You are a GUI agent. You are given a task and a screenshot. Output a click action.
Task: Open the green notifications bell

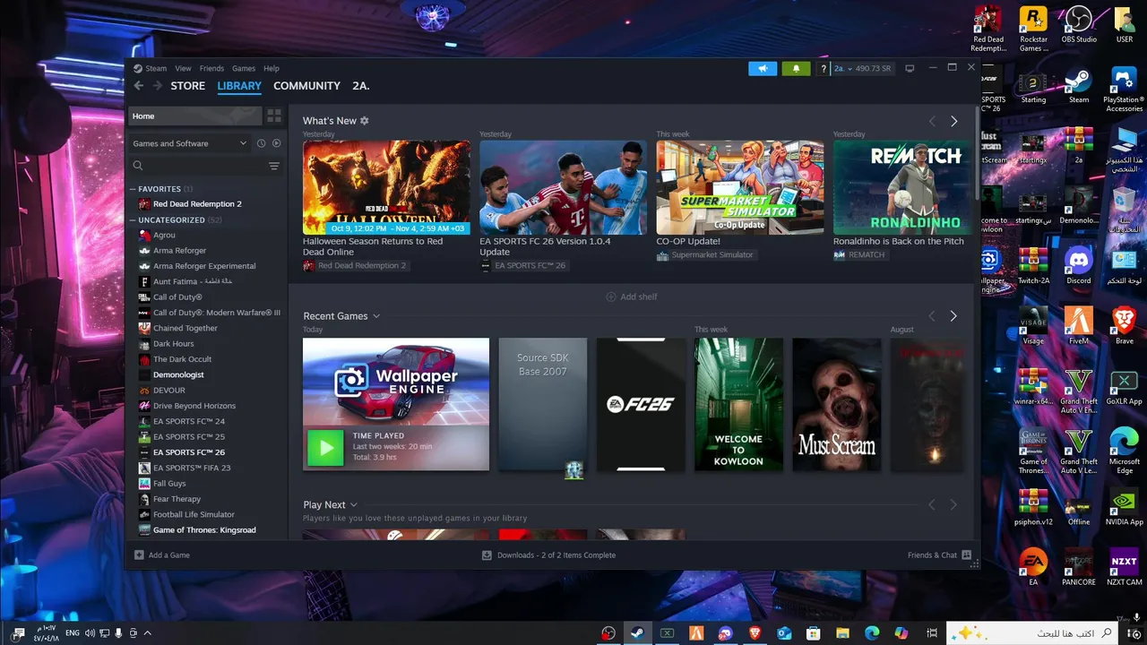pos(796,68)
